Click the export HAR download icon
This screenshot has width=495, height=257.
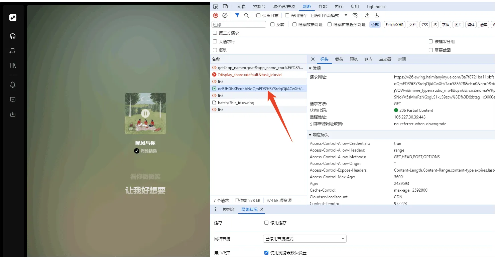coord(377,15)
